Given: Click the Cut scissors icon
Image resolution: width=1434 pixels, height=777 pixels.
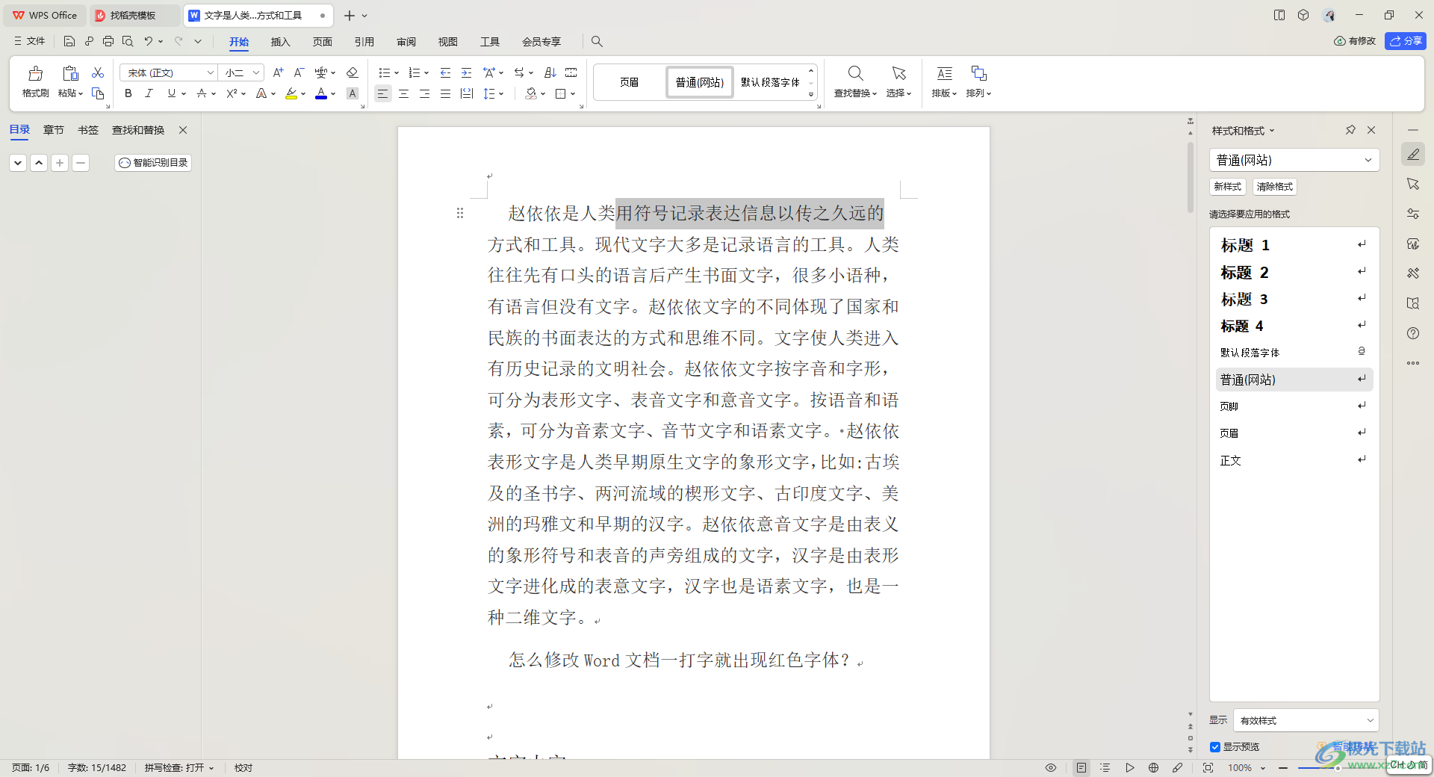Looking at the screenshot, I should coord(98,72).
